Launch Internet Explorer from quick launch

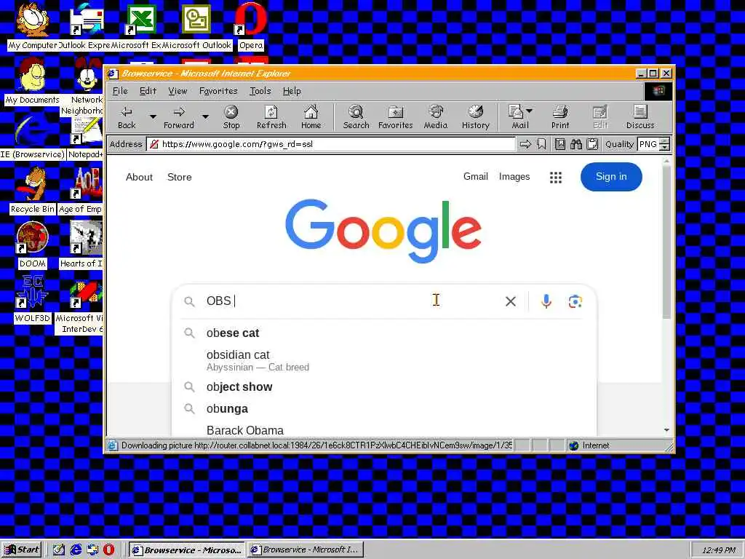[76, 550]
